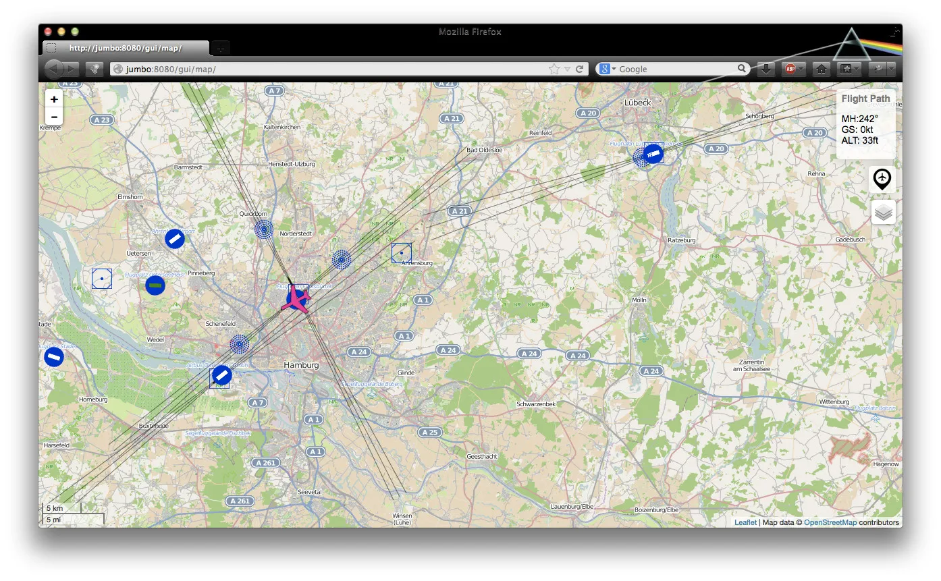The image size is (941, 581).
Task: Expand the Adblock Plus dropdown arrow
Action: pos(801,69)
